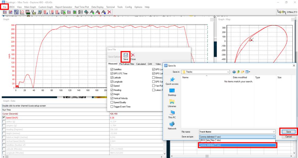Click the Save button in Save As dialog
Screen dimensions: 298x158
289,132
